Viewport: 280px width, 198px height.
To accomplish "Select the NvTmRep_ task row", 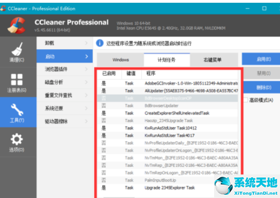I will pos(167,165).
